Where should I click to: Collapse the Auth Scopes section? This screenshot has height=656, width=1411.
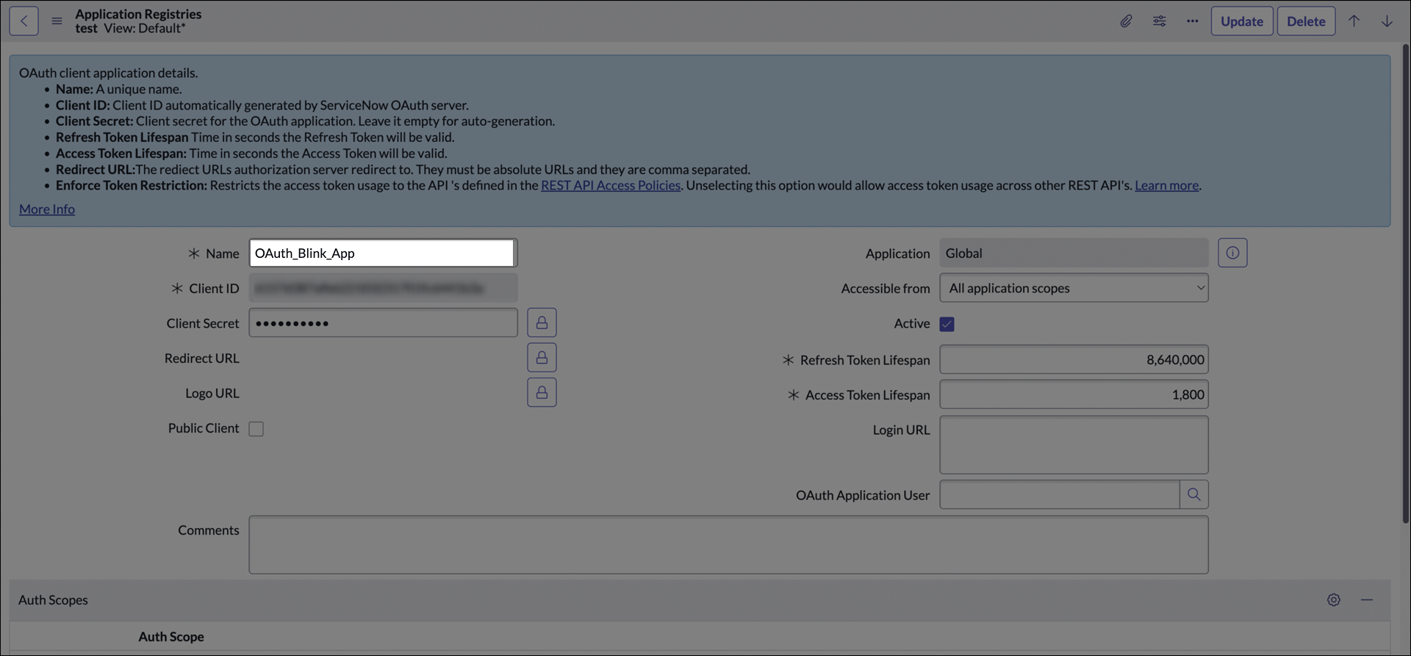coord(1367,600)
